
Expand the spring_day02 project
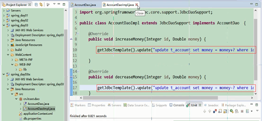[4, 20]
